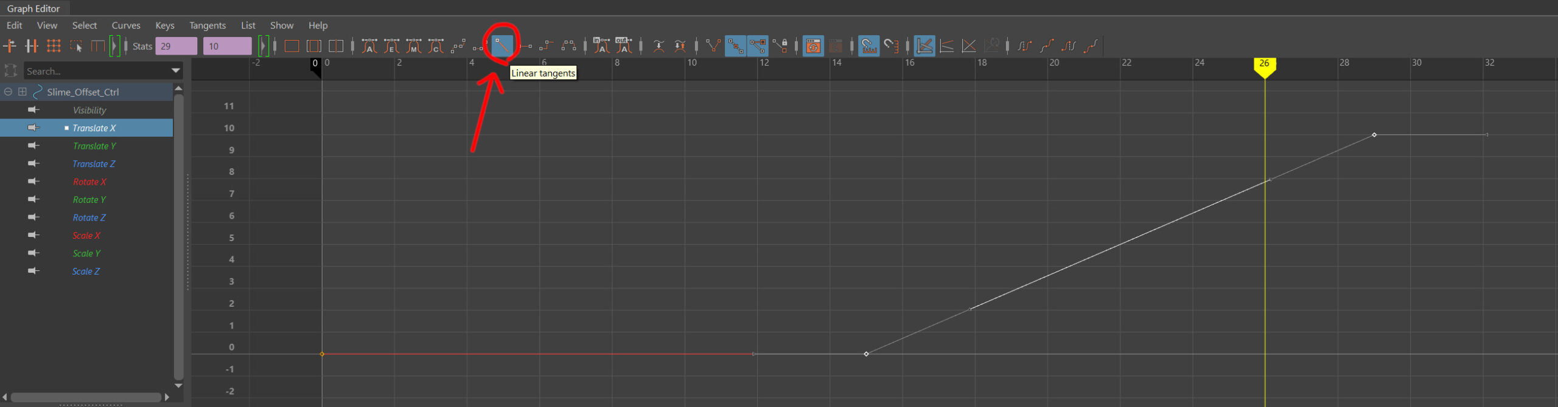Toggle Time Snap on/off
This screenshot has height=407, width=1558.
point(869,46)
